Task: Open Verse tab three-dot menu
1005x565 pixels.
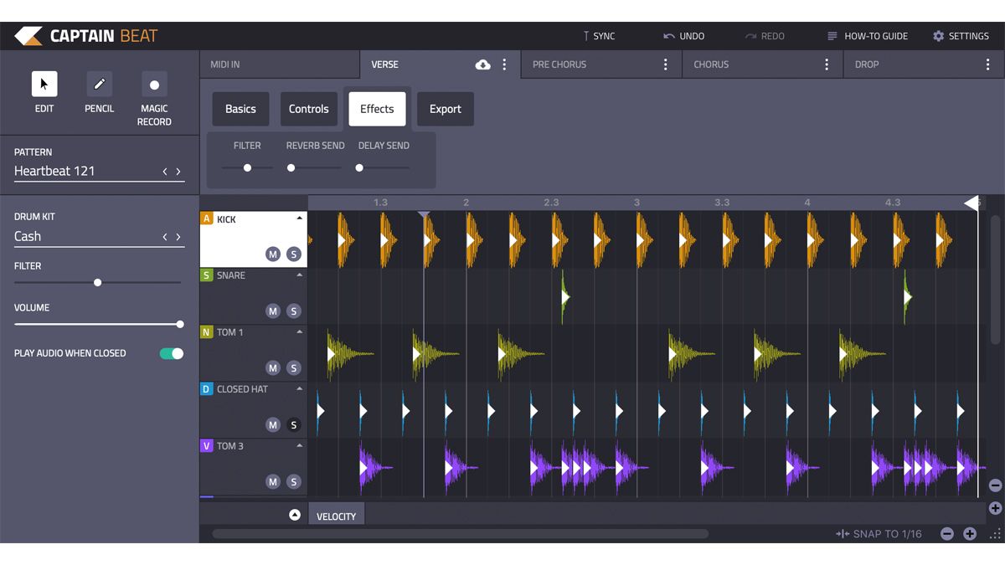Action: coord(504,64)
